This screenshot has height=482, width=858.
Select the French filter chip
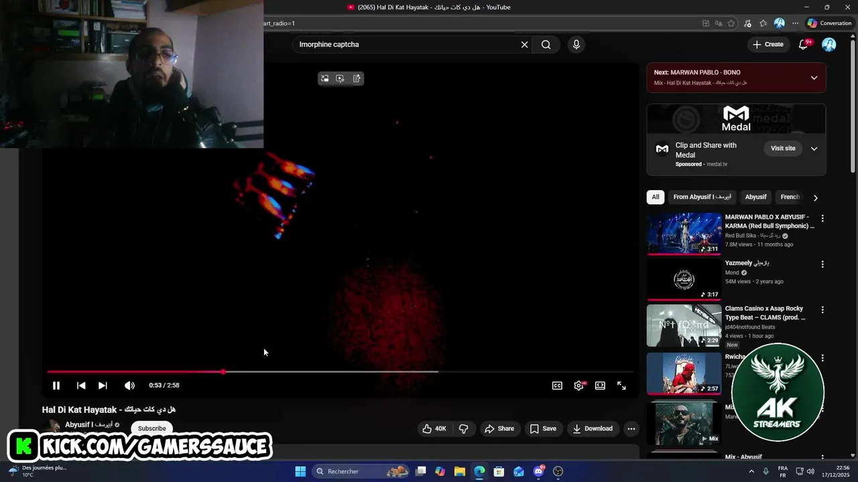point(790,197)
